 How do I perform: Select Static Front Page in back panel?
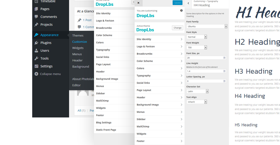(114, 130)
